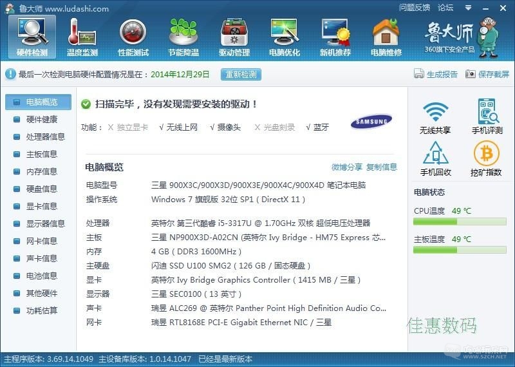Open 问题反馈 feedback link
This screenshot has width=515, height=367.
pos(415,8)
